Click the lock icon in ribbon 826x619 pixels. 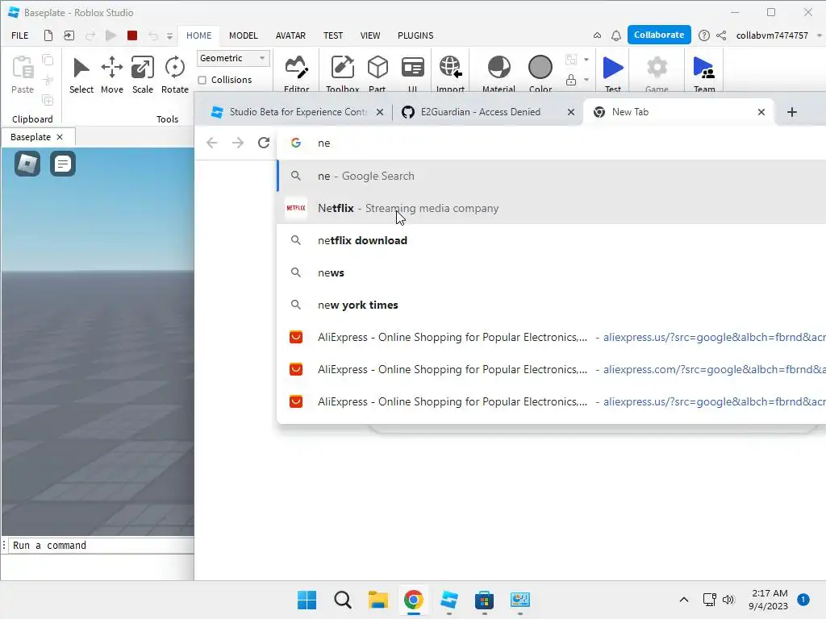tap(570, 80)
